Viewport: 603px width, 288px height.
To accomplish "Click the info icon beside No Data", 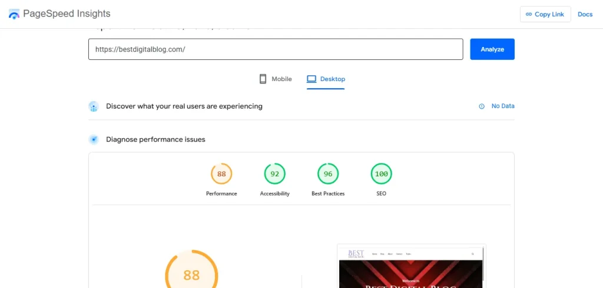I will [x=482, y=106].
